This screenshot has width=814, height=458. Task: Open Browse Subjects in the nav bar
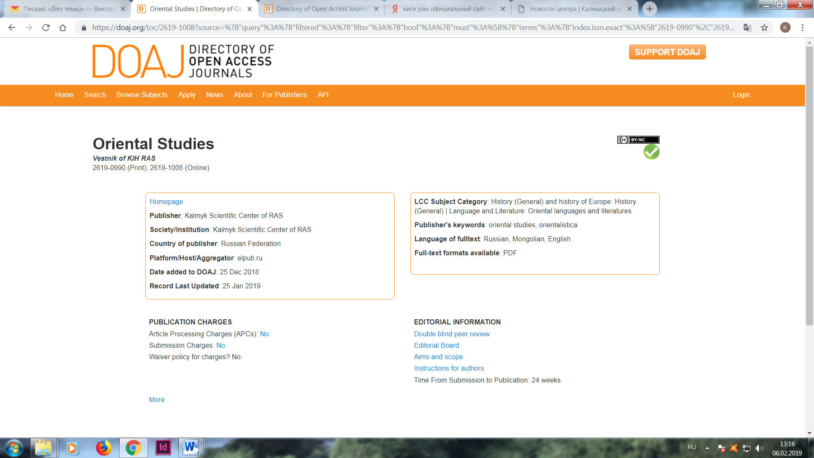(x=142, y=95)
